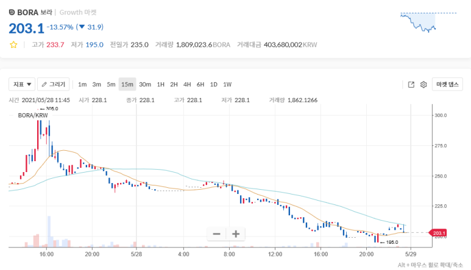
Task: Click the low price value 195.0
Action: pos(94,45)
